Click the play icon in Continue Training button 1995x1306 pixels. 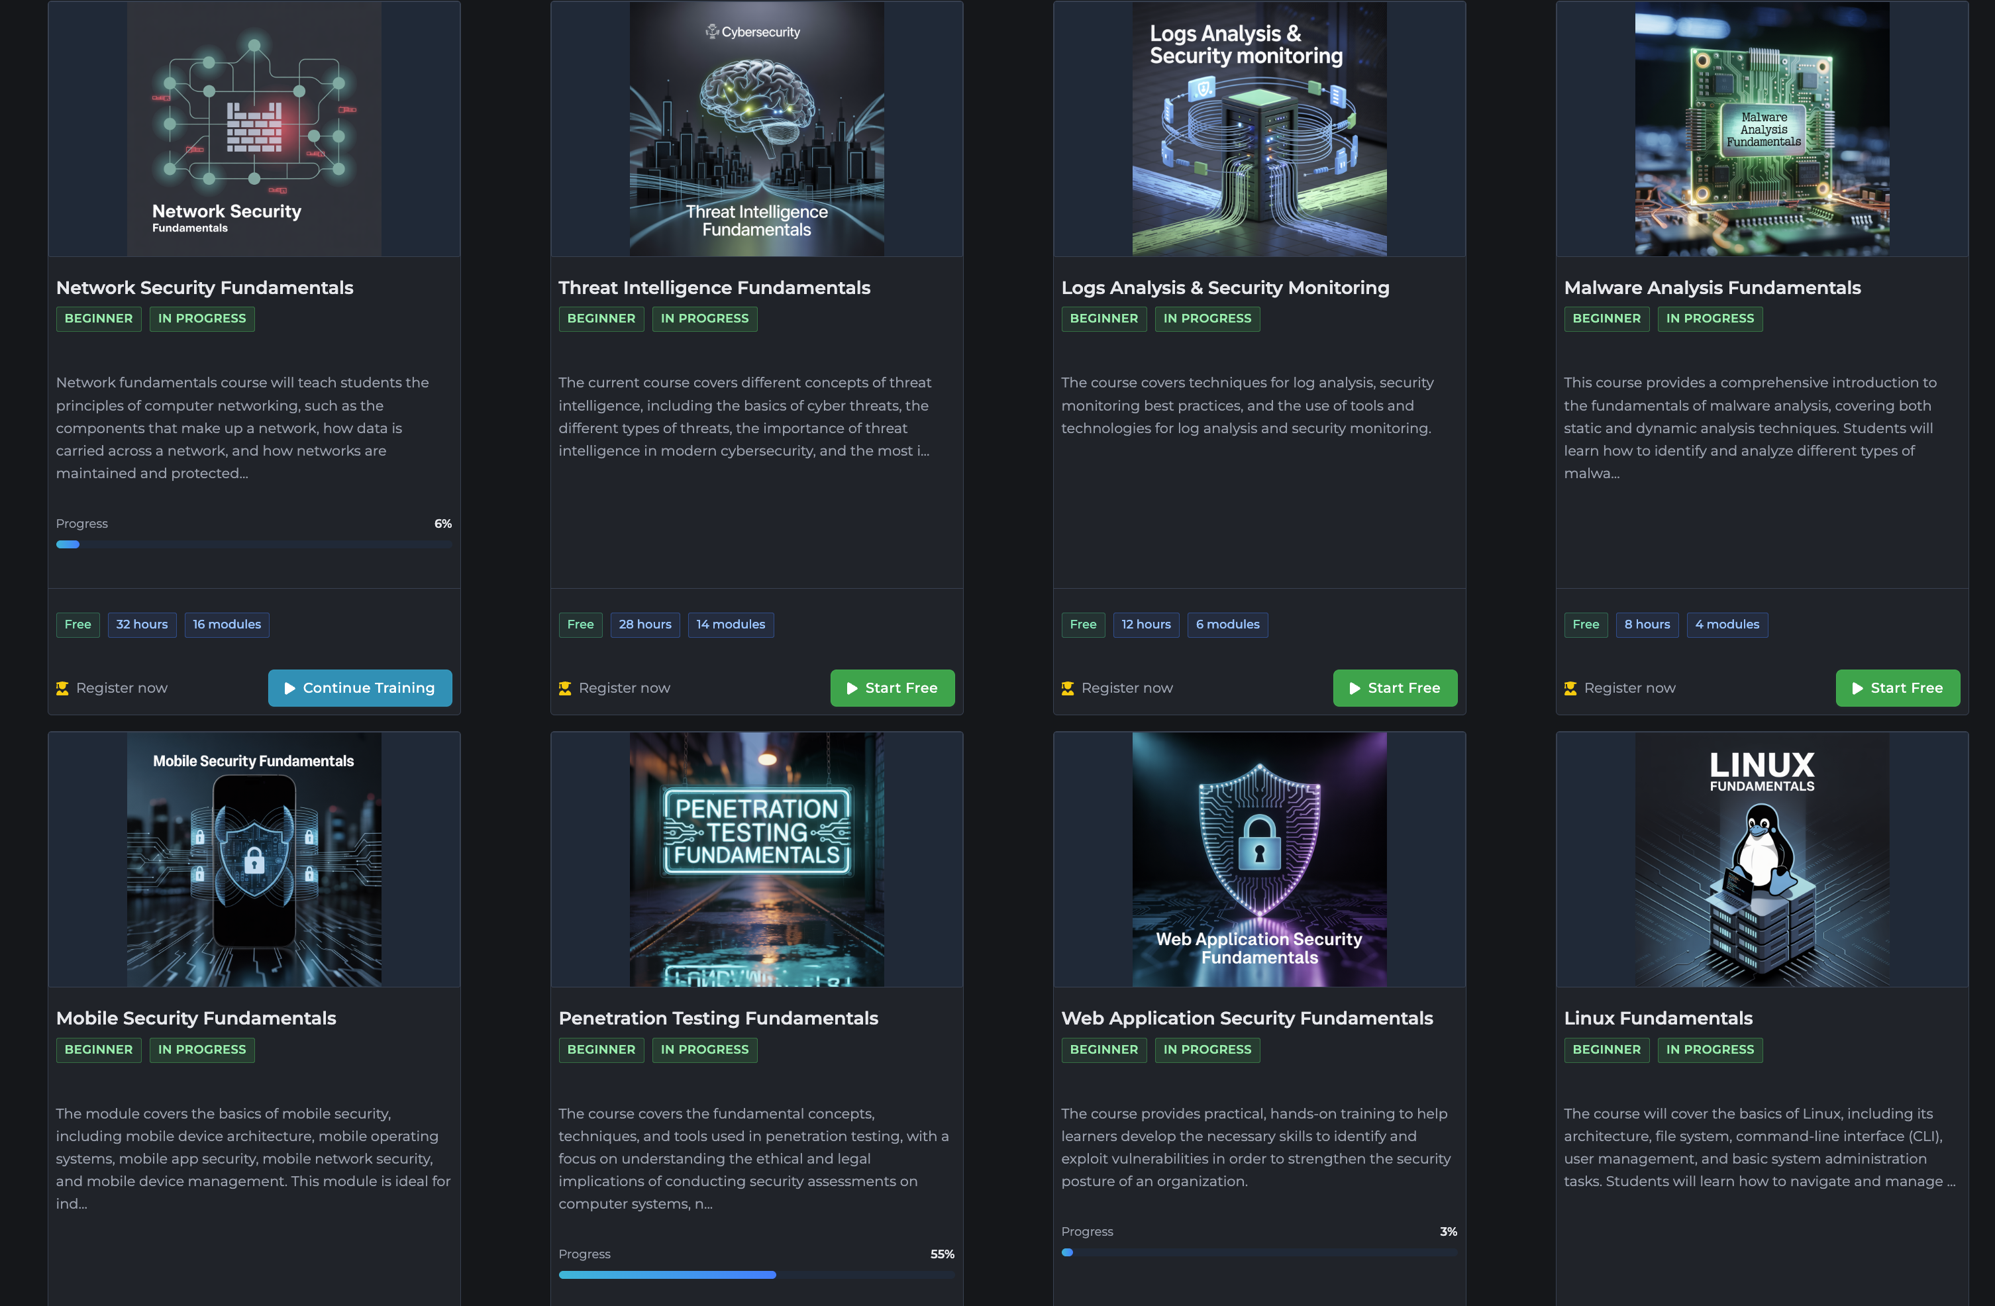(290, 688)
